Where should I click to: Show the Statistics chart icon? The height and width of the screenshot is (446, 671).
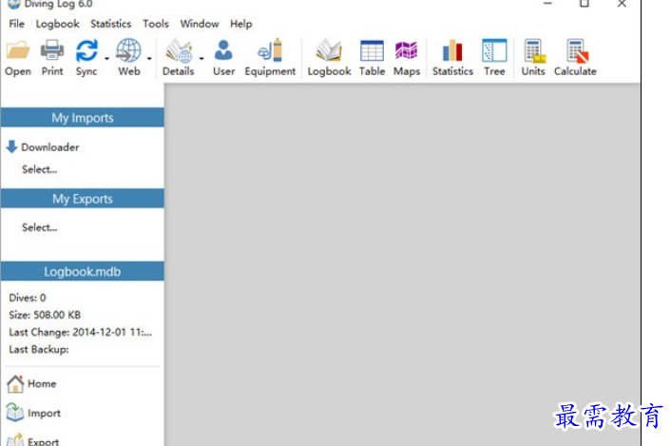point(452,50)
